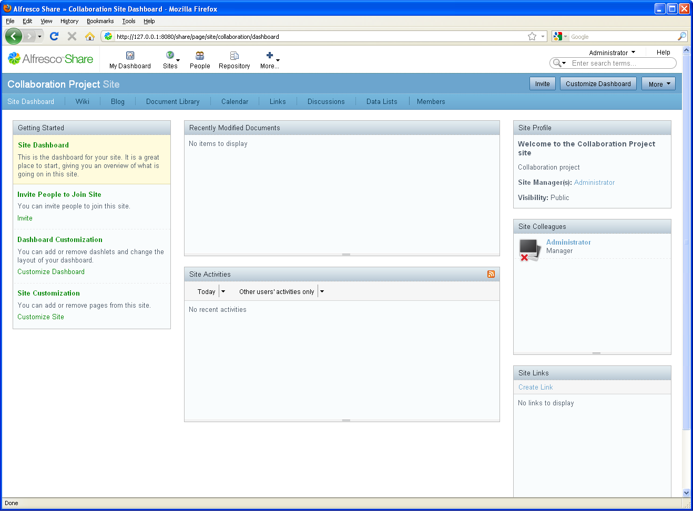The height and width of the screenshot is (514, 693).
Task: Open the site Links page
Action: (278, 101)
